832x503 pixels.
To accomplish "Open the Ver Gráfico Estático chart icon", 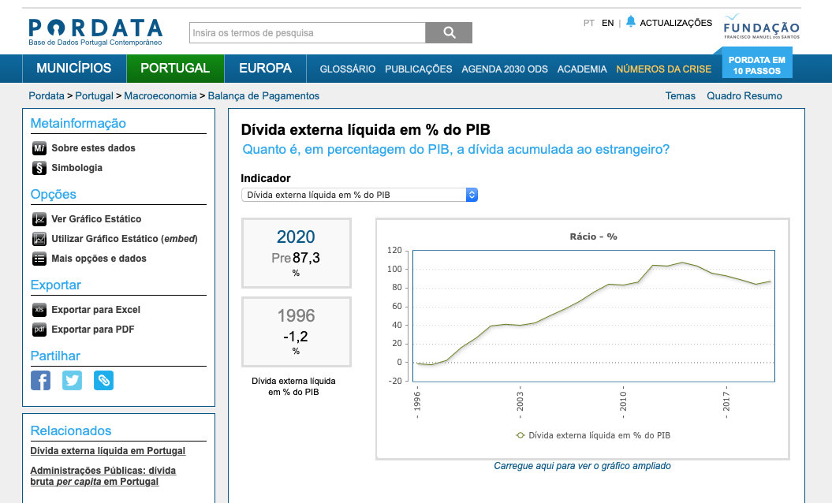I will 39,219.
